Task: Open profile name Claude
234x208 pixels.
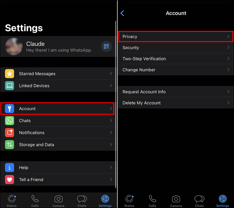Action: (35, 44)
